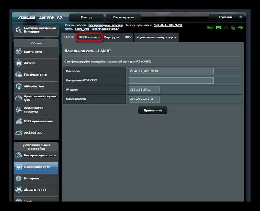Screen dimensions: 260x211
Task: Click the AiProtection shield icon
Action: 19,86
